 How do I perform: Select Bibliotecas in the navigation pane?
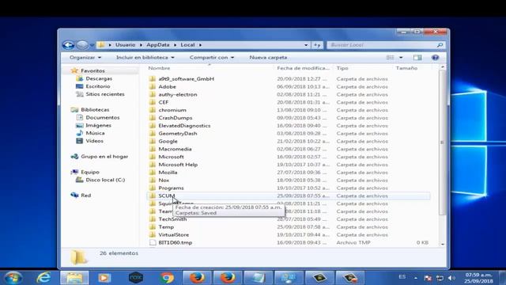(95, 109)
